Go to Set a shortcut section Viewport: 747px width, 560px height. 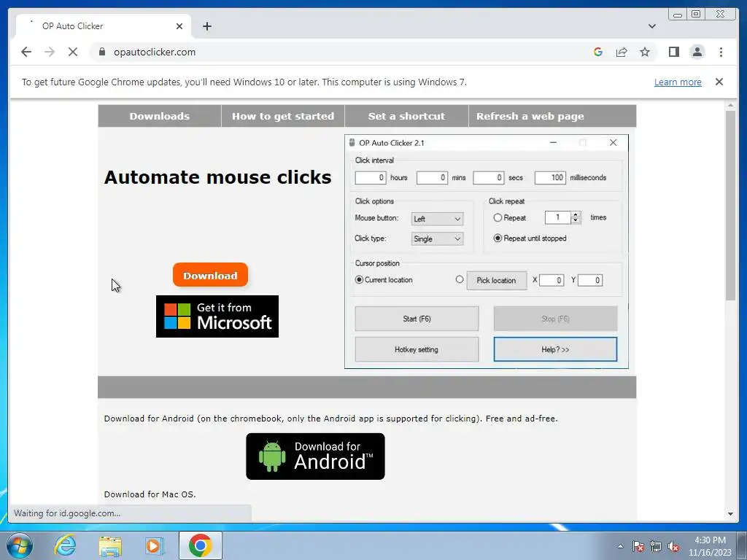coord(406,116)
